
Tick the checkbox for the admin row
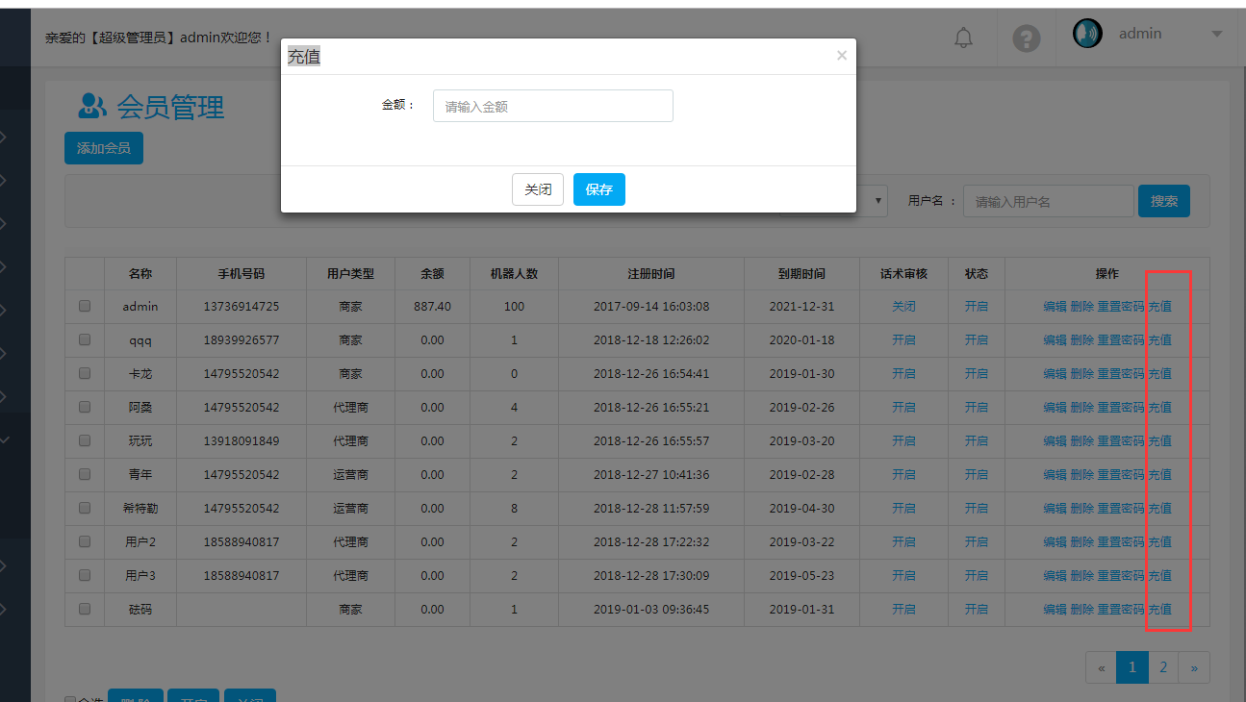(85, 306)
